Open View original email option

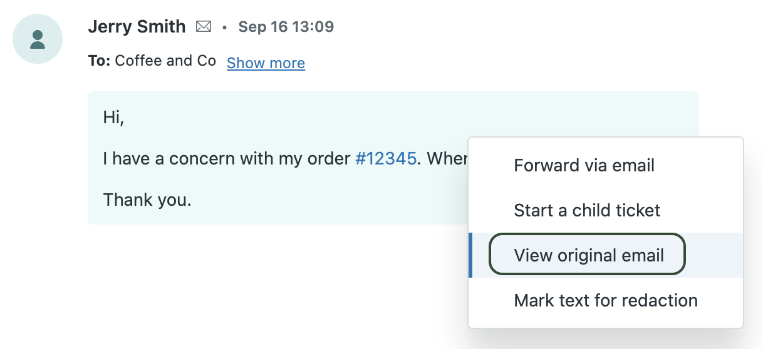588,255
